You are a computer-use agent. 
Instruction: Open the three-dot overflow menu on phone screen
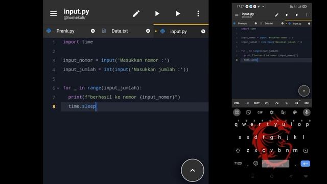307,15
